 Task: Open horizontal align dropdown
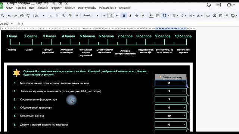coord(175,16)
